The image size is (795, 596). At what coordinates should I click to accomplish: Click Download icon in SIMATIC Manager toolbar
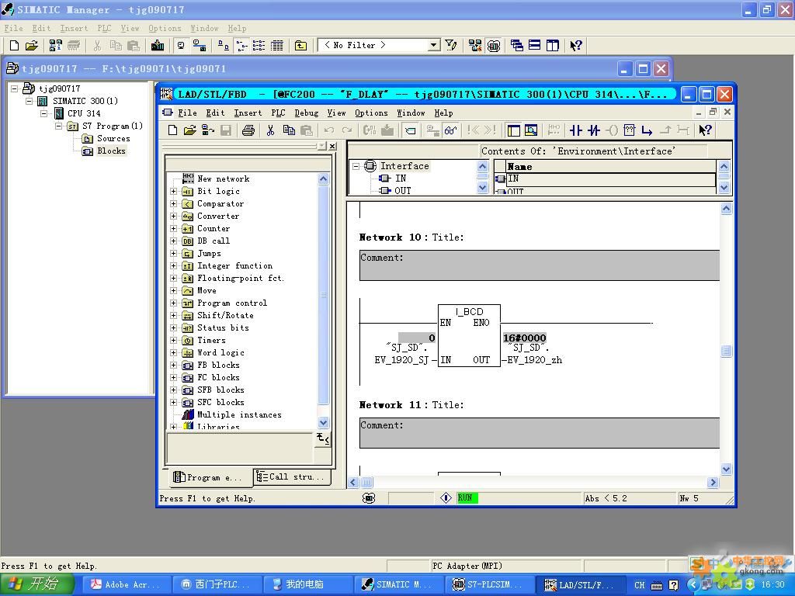(158, 45)
